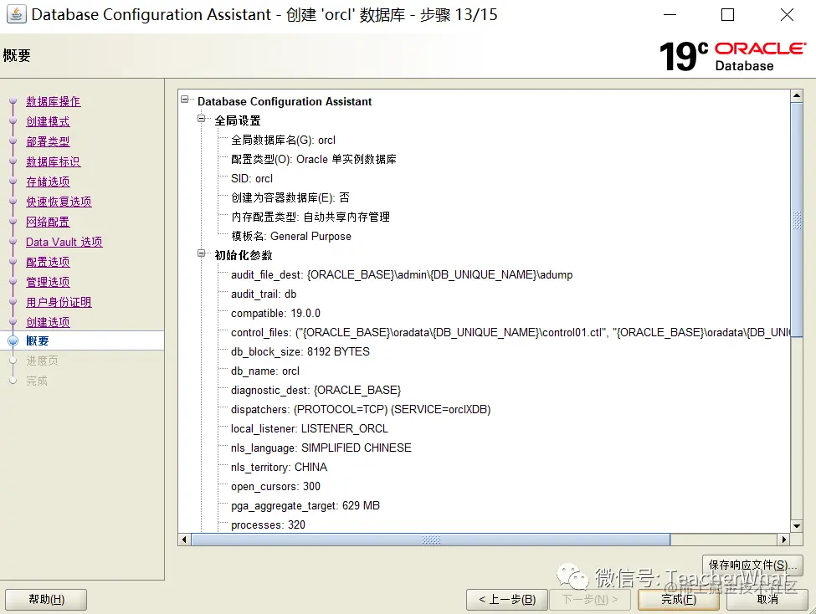Select the 模板名: General Purpose row
Image resolution: width=816 pixels, height=614 pixels.
pos(291,236)
